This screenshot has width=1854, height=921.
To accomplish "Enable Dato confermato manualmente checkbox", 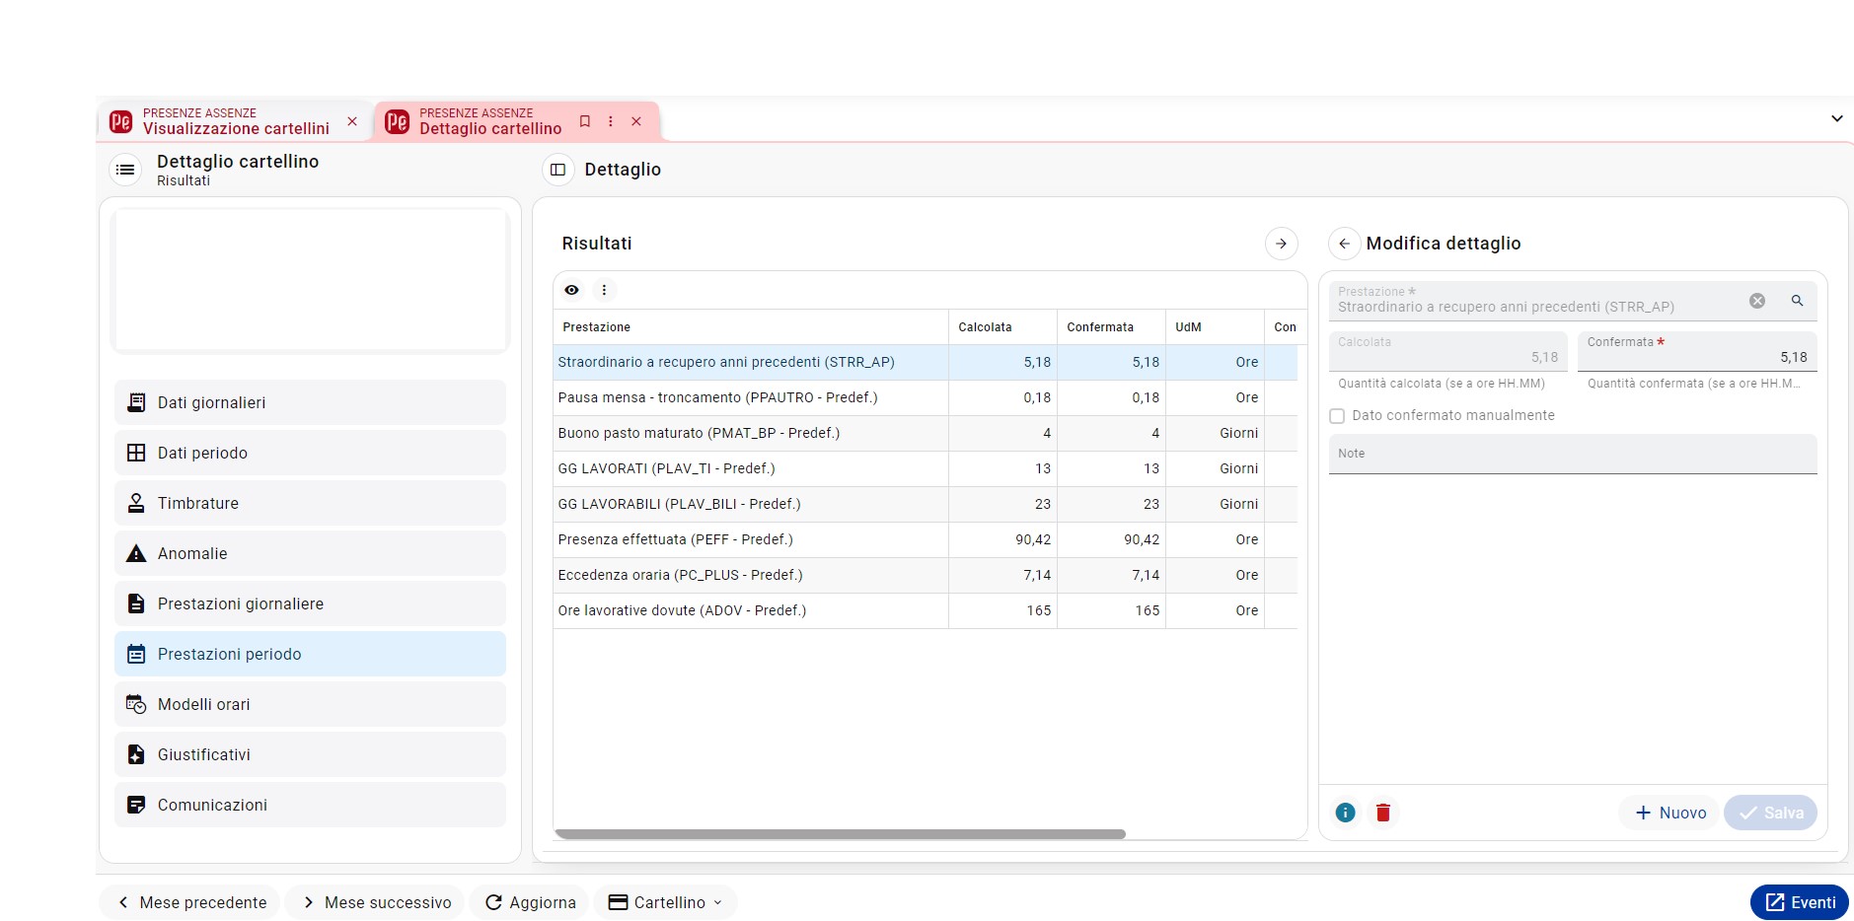I will coord(1337,416).
